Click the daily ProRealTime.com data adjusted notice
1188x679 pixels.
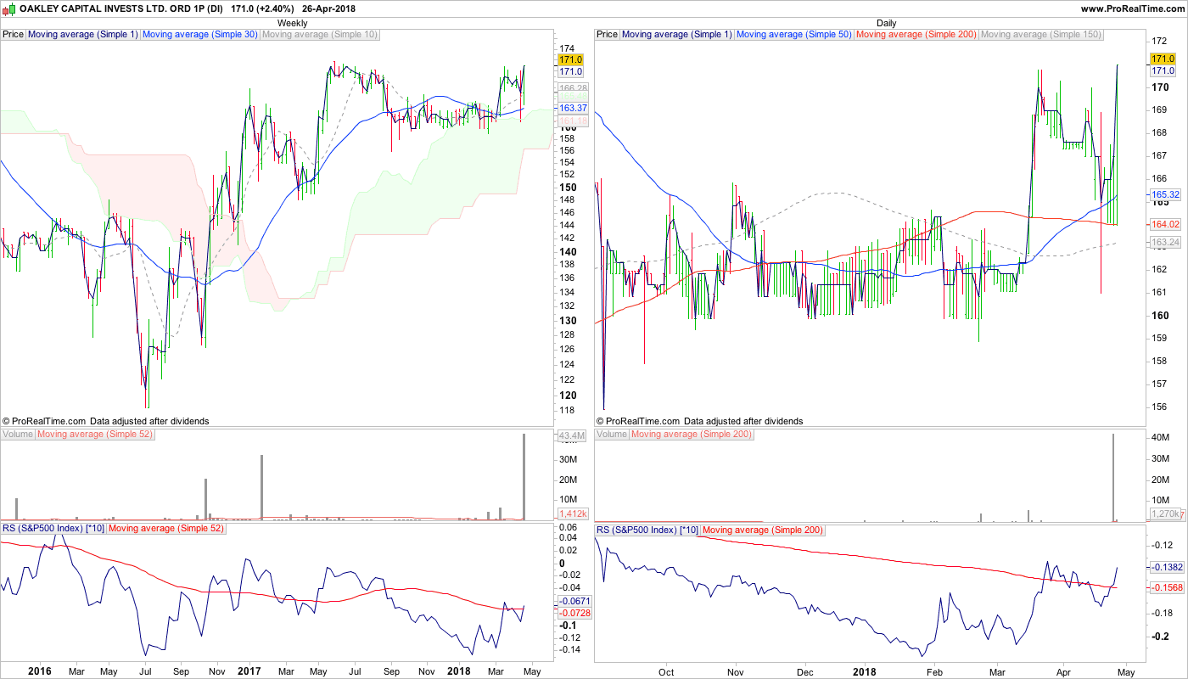[699, 421]
